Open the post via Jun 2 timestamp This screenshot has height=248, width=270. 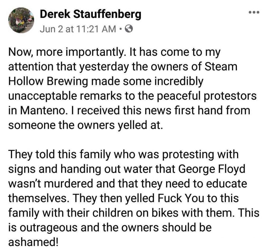pos(78,29)
